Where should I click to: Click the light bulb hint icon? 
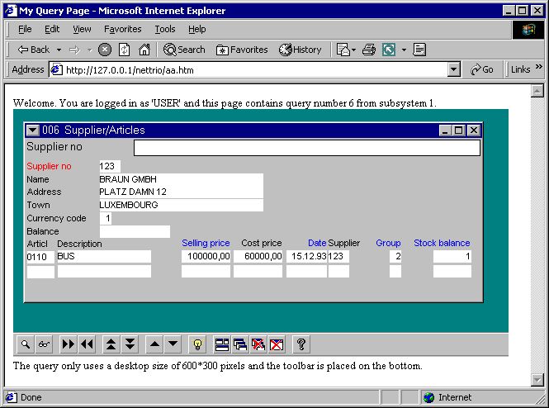pos(196,344)
